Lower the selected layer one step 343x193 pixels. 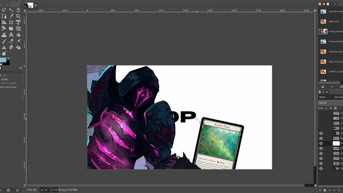(x=334, y=190)
